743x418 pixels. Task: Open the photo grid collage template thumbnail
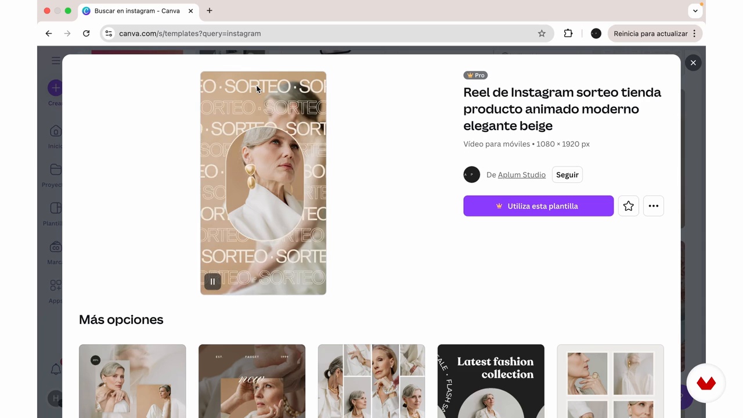click(x=371, y=381)
